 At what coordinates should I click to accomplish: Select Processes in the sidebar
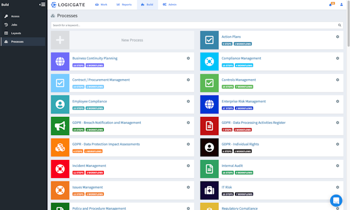(23, 42)
